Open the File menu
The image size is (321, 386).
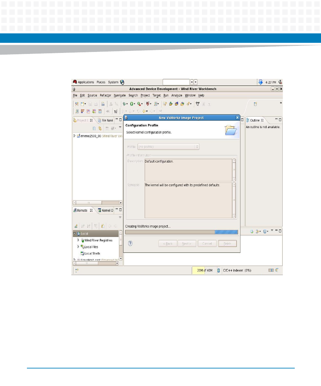click(75, 95)
